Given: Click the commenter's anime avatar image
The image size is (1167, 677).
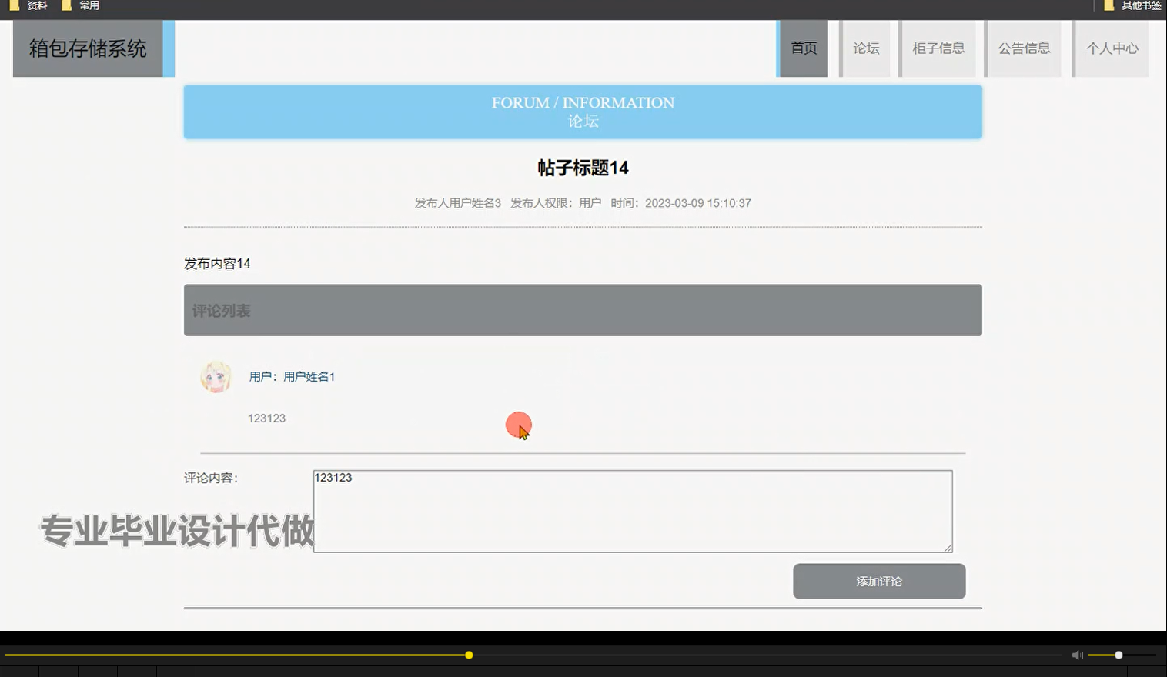Looking at the screenshot, I should click(x=216, y=377).
